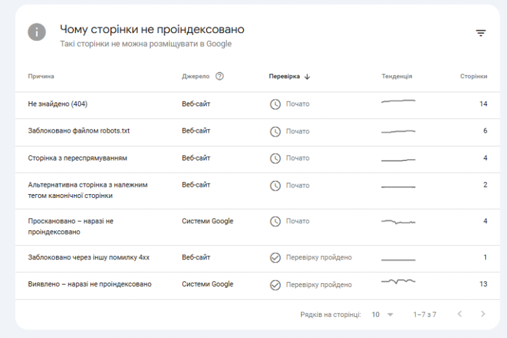Click the clock icon in Не знайдено (404) row
Screen dimensions: 507x338
click(275, 104)
